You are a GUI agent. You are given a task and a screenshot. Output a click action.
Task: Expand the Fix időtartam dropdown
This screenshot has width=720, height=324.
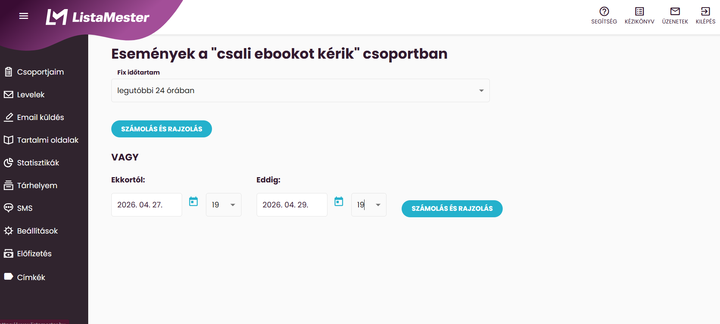[x=300, y=90]
